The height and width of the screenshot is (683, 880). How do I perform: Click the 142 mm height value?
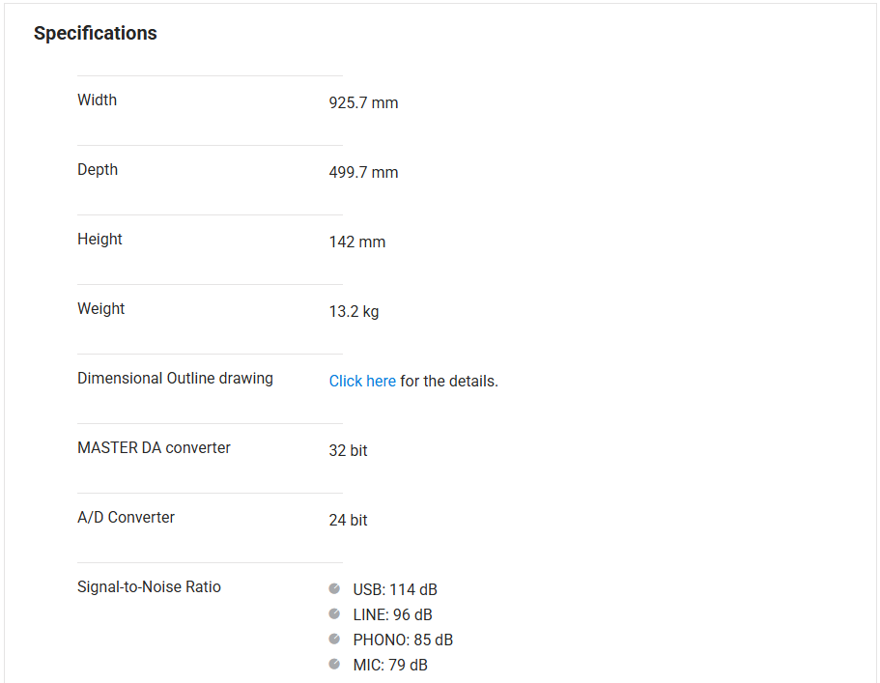click(x=357, y=242)
